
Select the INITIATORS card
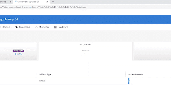click(85, 51)
